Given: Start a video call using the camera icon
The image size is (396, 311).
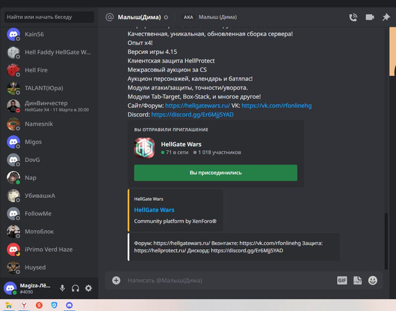Looking at the screenshot, I should point(370,17).
